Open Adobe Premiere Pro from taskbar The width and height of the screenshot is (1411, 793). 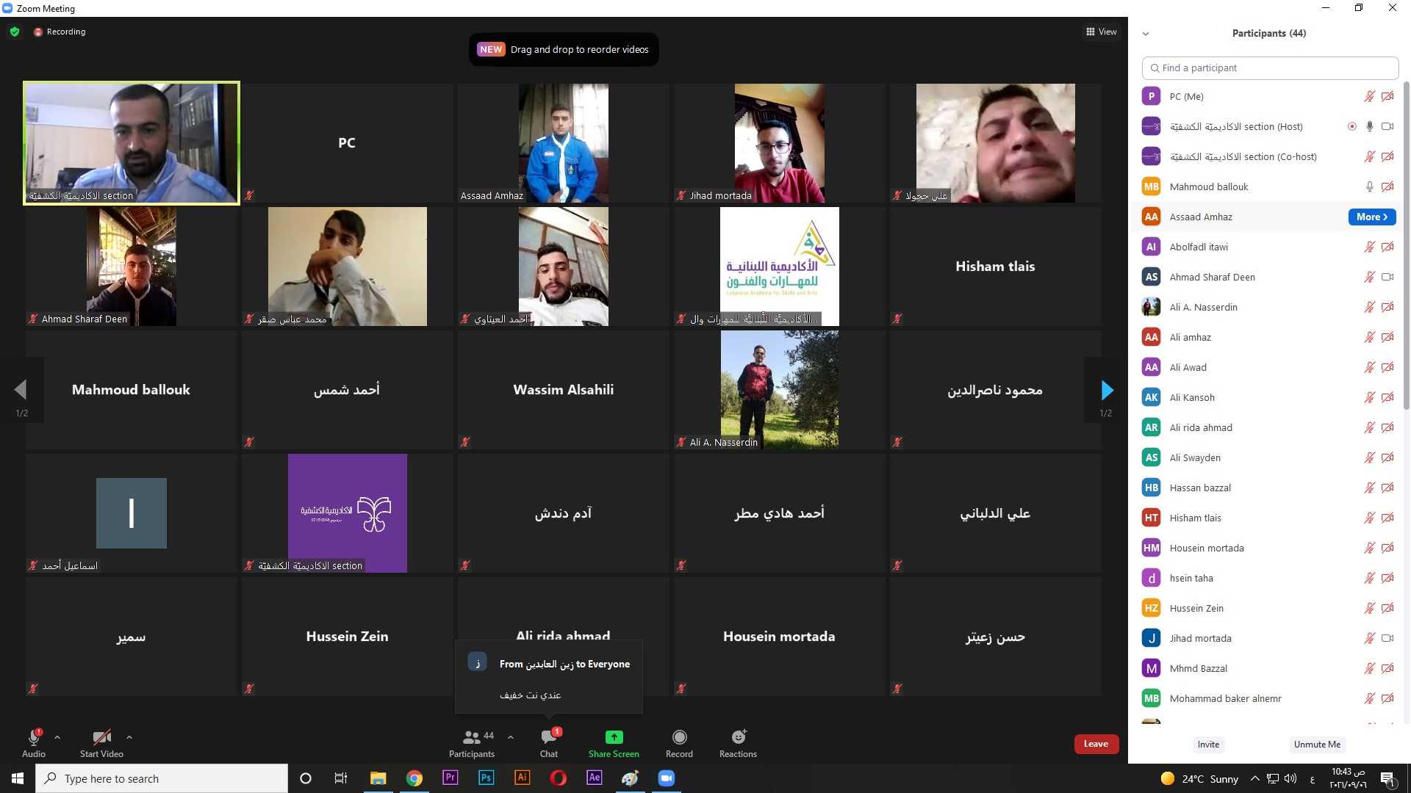click(450, 778)
